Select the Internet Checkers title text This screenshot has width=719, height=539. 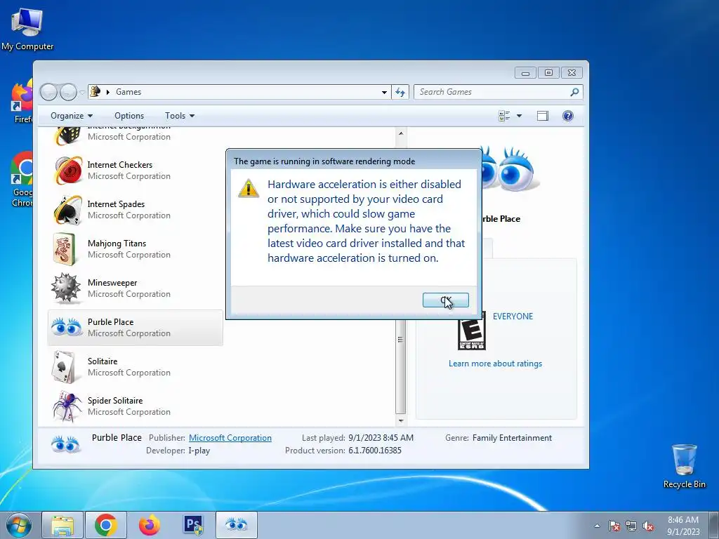[119, 164]
